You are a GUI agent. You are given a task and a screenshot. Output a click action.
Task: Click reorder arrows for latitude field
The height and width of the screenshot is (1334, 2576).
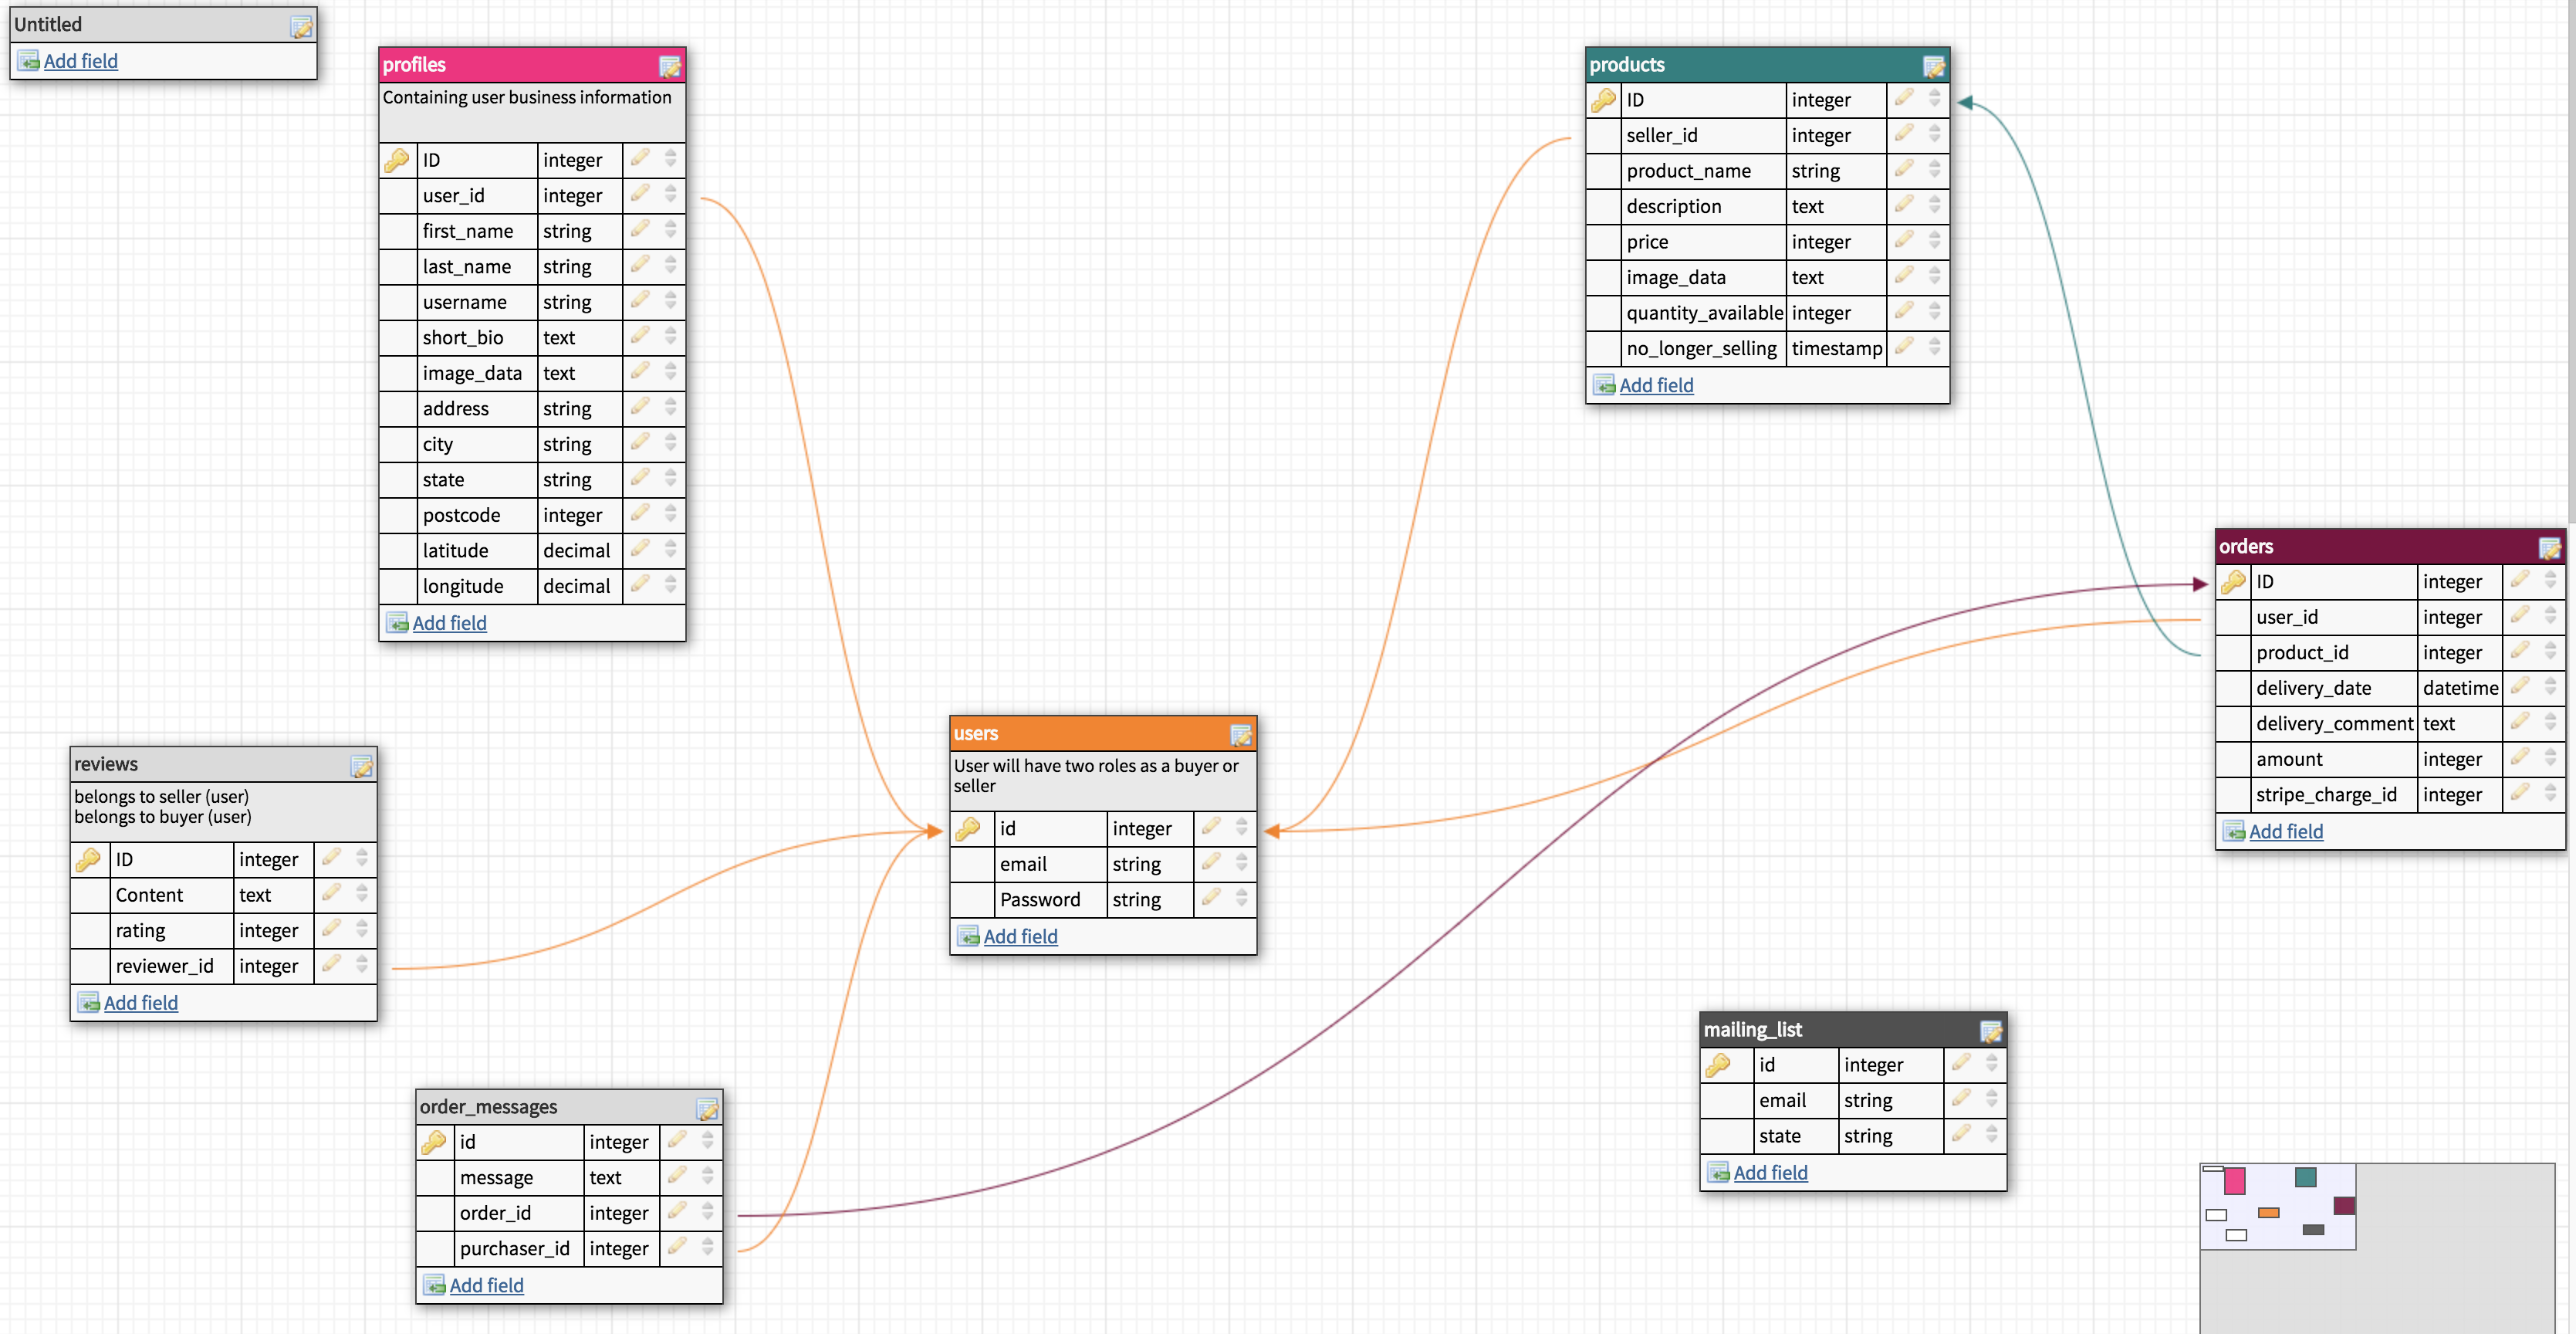[671, 550]
